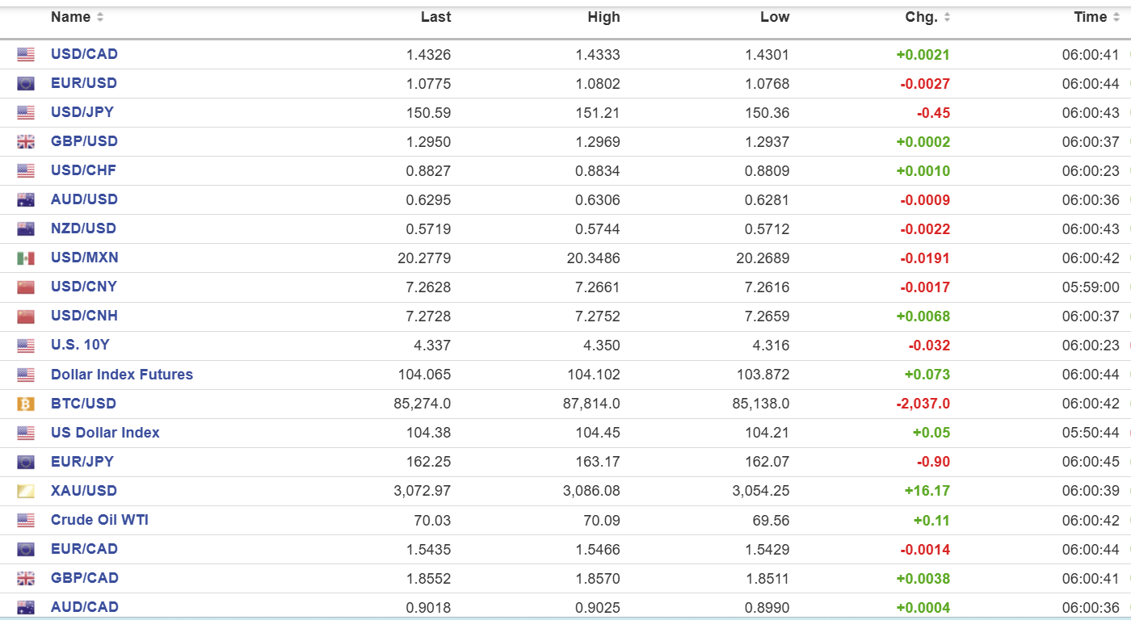Open the Crude Oil WTI link

pos(99,520)
